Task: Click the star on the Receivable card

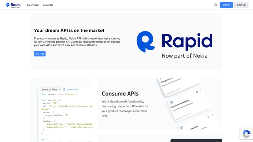Action: coord(208,117)
